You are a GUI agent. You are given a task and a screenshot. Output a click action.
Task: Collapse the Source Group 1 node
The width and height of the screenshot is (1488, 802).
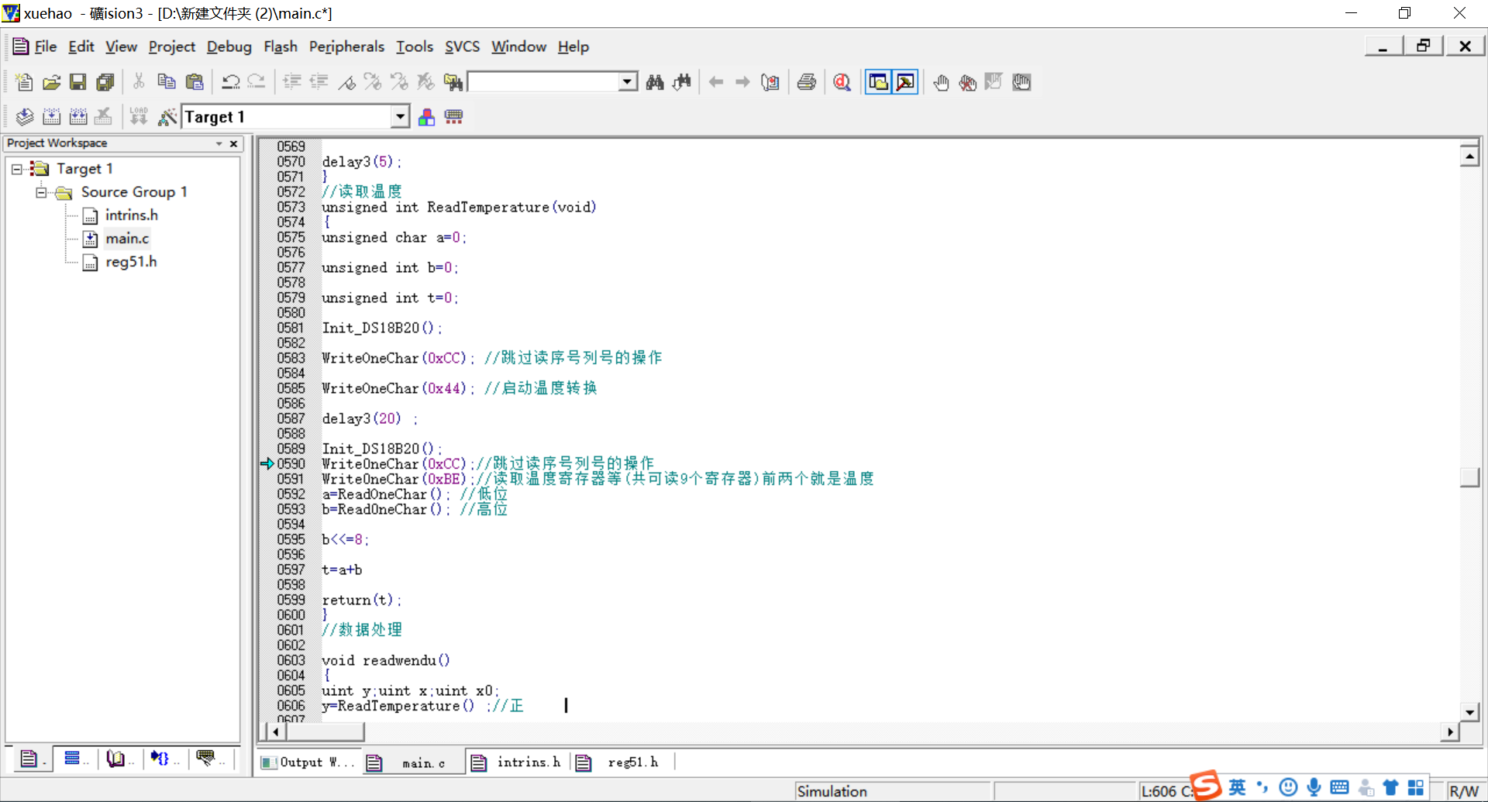[41, 192]
